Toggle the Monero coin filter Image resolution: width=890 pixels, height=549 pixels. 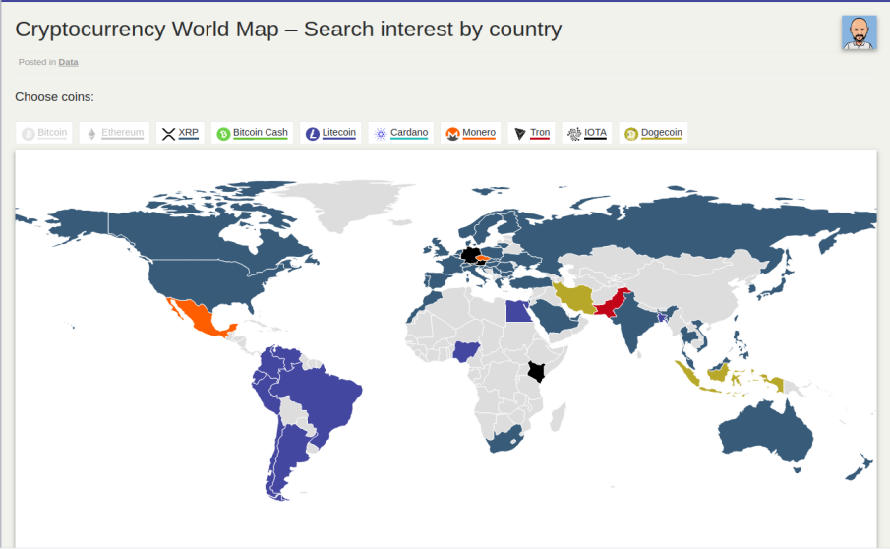click(470, 133)
